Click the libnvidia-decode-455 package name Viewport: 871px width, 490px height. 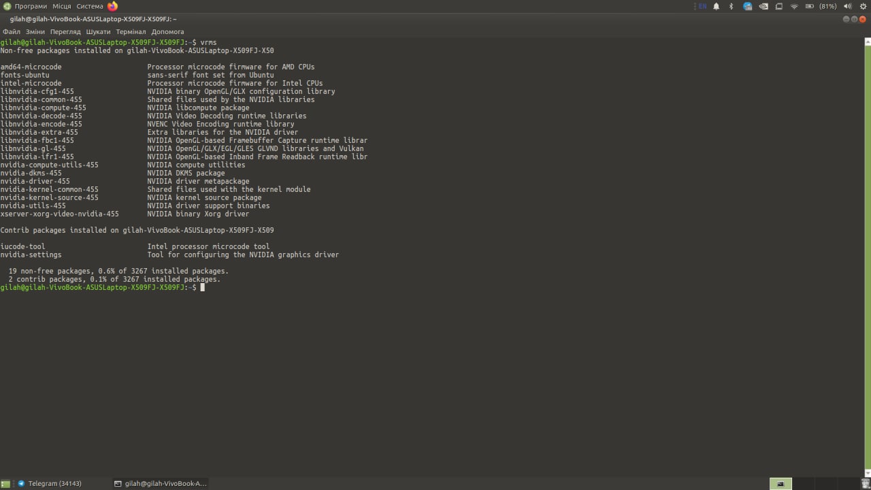[41, 116]
